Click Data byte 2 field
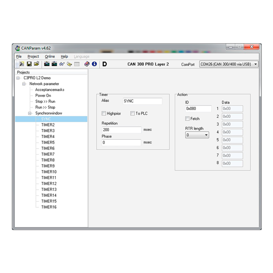 (232, 116)
